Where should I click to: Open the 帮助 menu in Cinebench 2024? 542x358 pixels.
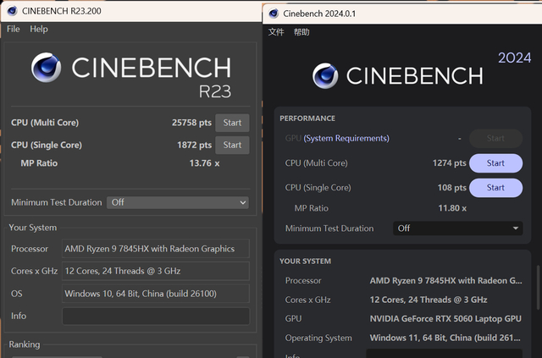[x=301, y=32]
